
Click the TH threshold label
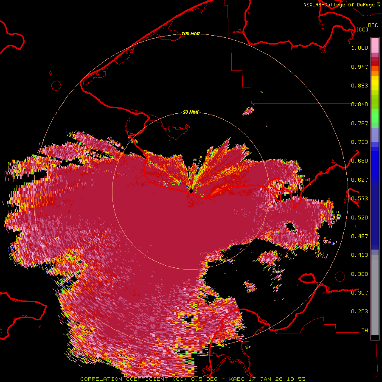pos(365,331)
